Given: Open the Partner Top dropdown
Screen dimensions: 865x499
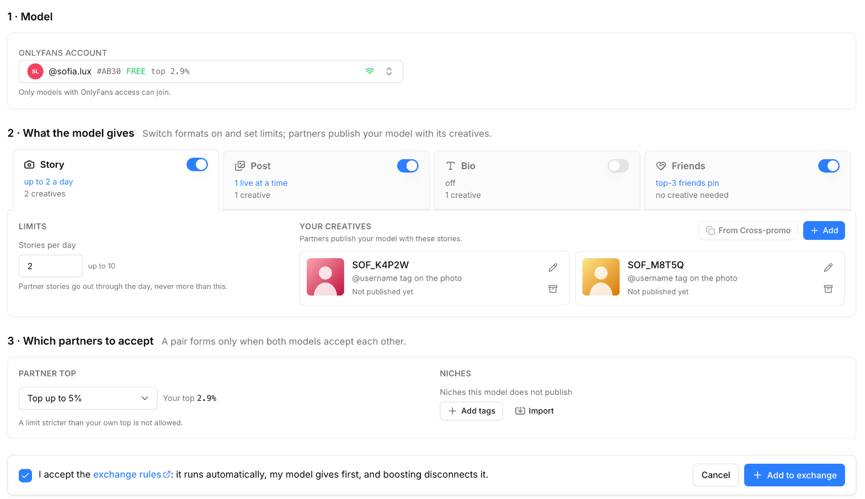Looking at the screenshot, I should tap(88, 398).
